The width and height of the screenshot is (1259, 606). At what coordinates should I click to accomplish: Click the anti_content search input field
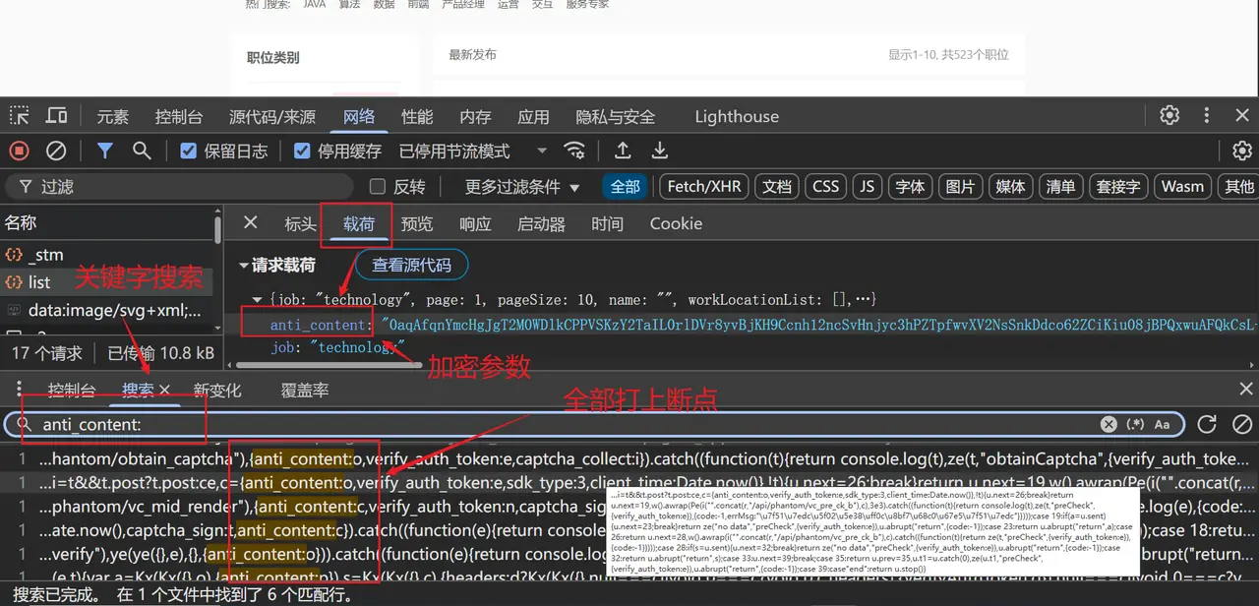click(551, 424)
